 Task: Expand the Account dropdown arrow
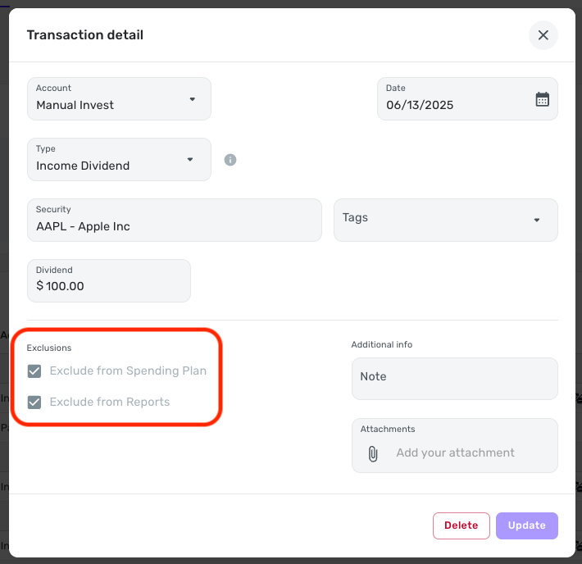click(x=193, y=99)
